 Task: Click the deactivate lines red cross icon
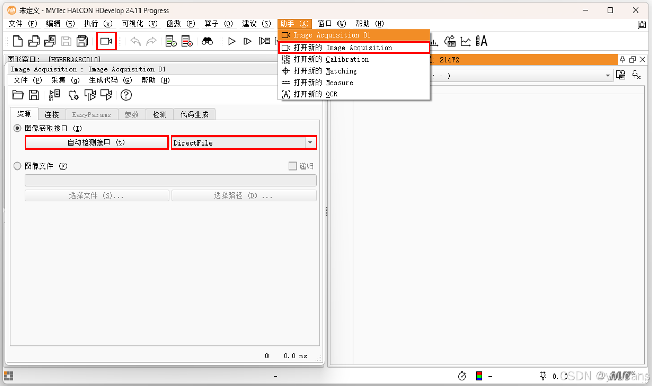(187, 41)
